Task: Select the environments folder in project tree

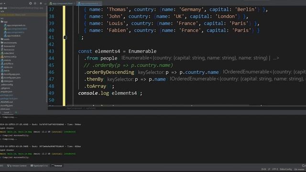Action: 9,43
